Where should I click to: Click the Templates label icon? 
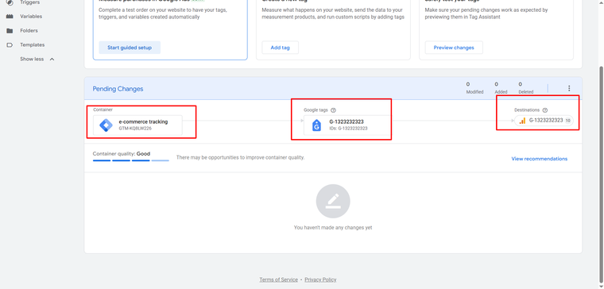[x=10, y=45]
